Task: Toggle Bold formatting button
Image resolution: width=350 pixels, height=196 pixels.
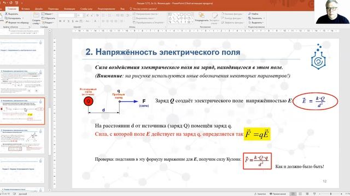Action: click(60, 21)
